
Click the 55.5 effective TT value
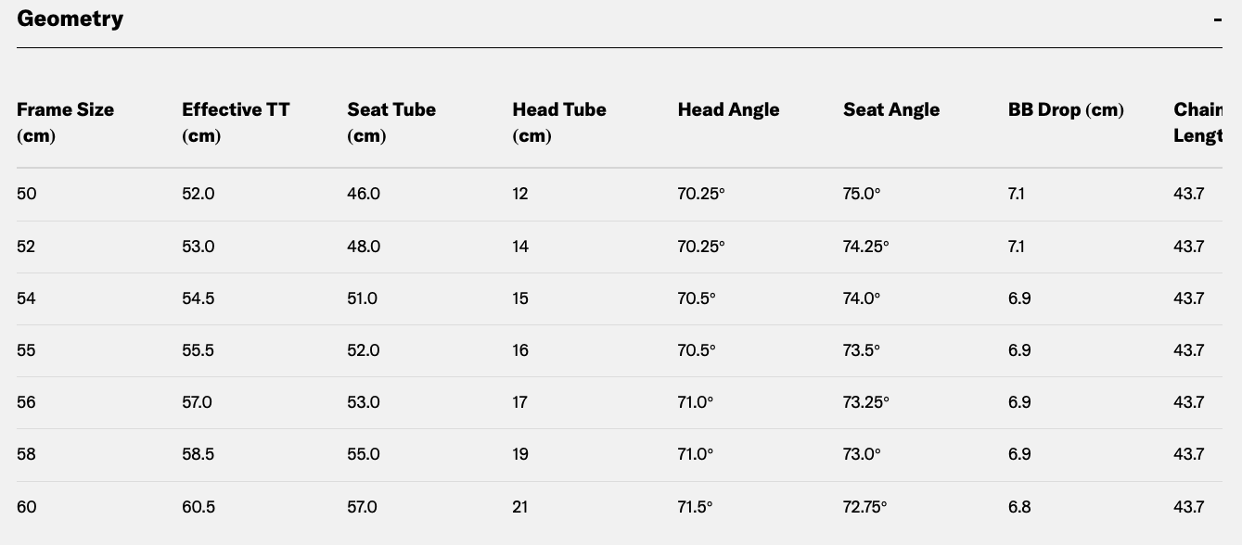(198, 350)
